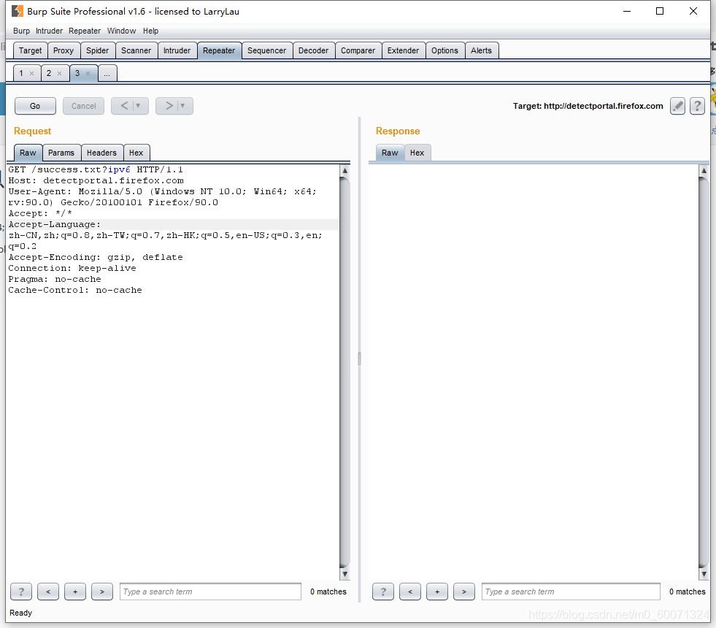Viewport: 716px width, 628px height.
Task: Open the Intruder menu in menu bar
Action: click(x=50, y=31)
